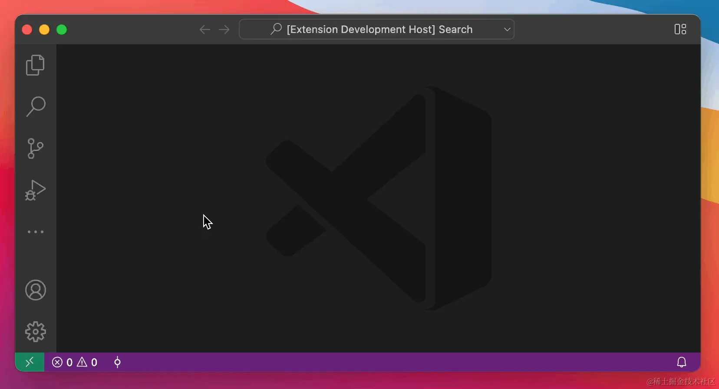This screenshot has height=389, width=719.
Task: Minimize window with yellow button
Action: click(x=44, y=30)
